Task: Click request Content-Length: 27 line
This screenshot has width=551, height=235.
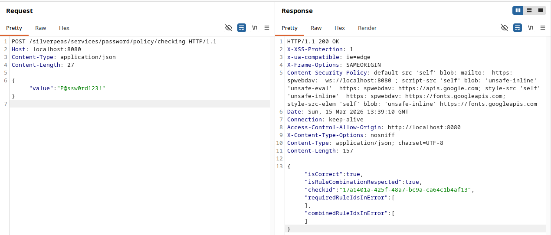Action: 43,65
